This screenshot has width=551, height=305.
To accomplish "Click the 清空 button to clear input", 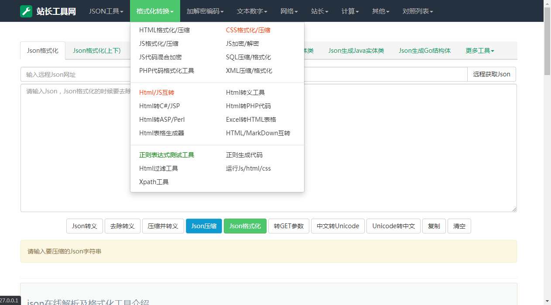I will pyautogui.click(x=459, y=226).
